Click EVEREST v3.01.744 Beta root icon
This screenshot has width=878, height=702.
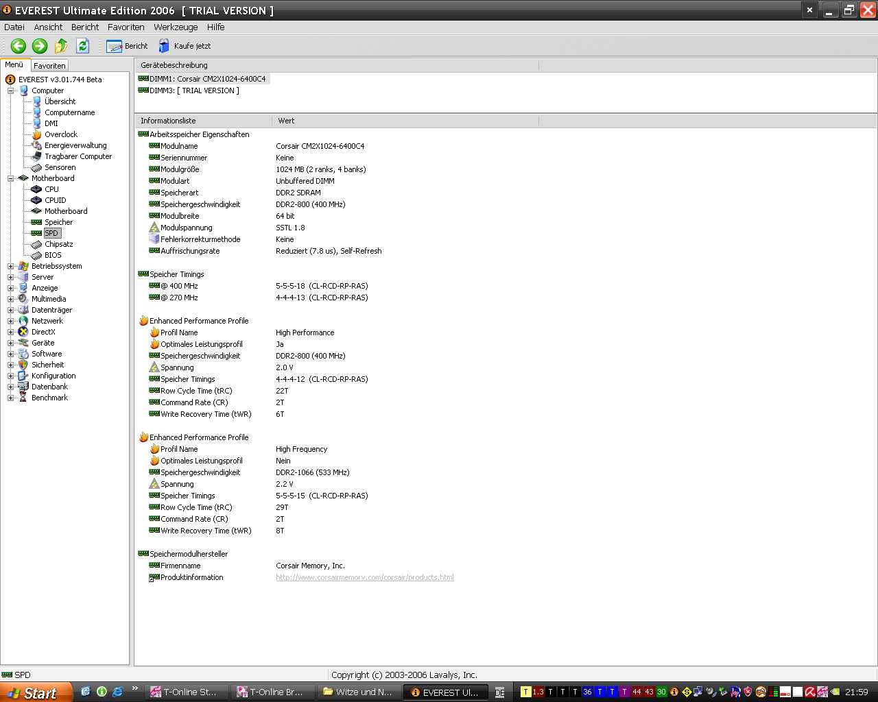pyautogui.click(x=10, y=80)
